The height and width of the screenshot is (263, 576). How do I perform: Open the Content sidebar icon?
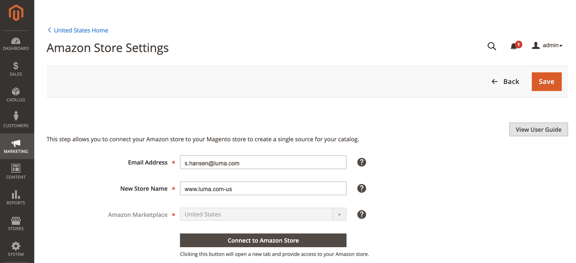pos(16,168)
